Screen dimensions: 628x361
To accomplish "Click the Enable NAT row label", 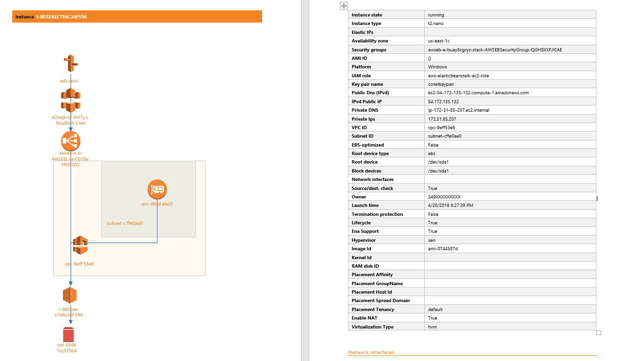I will point(364,318).
